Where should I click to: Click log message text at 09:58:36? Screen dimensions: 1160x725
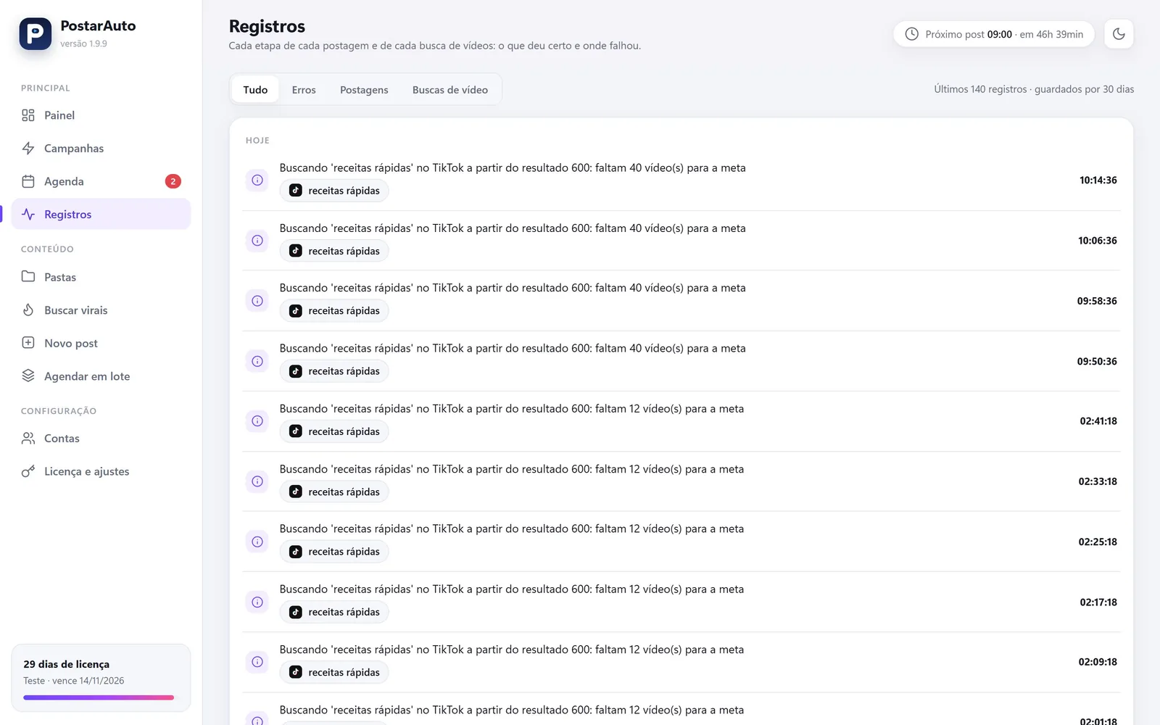tap(513, 288)
